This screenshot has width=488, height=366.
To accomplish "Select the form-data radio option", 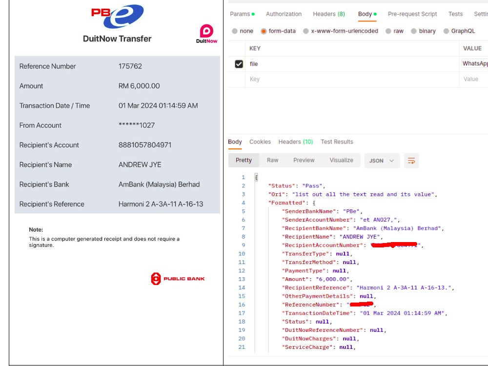I will [x=264, y=31].
